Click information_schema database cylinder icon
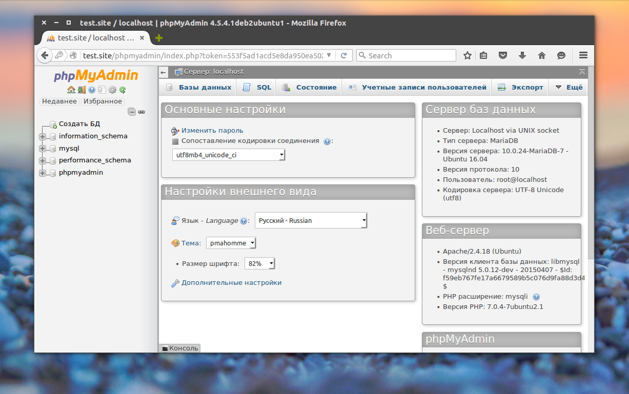 click(x=52, y=136)
